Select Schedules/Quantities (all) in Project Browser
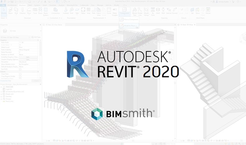This screenshot has width=246, height=145. tap(15, 92)
